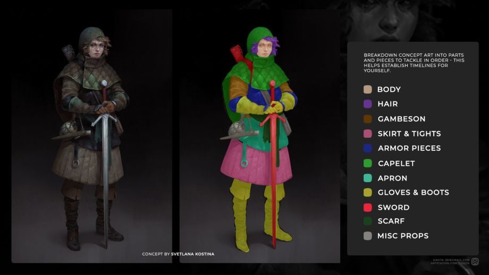The width and height of the screenshot is (489, 275).
Task: Click the 'GLOVES & BOOTS' legend label
Action: coord(413,193)
